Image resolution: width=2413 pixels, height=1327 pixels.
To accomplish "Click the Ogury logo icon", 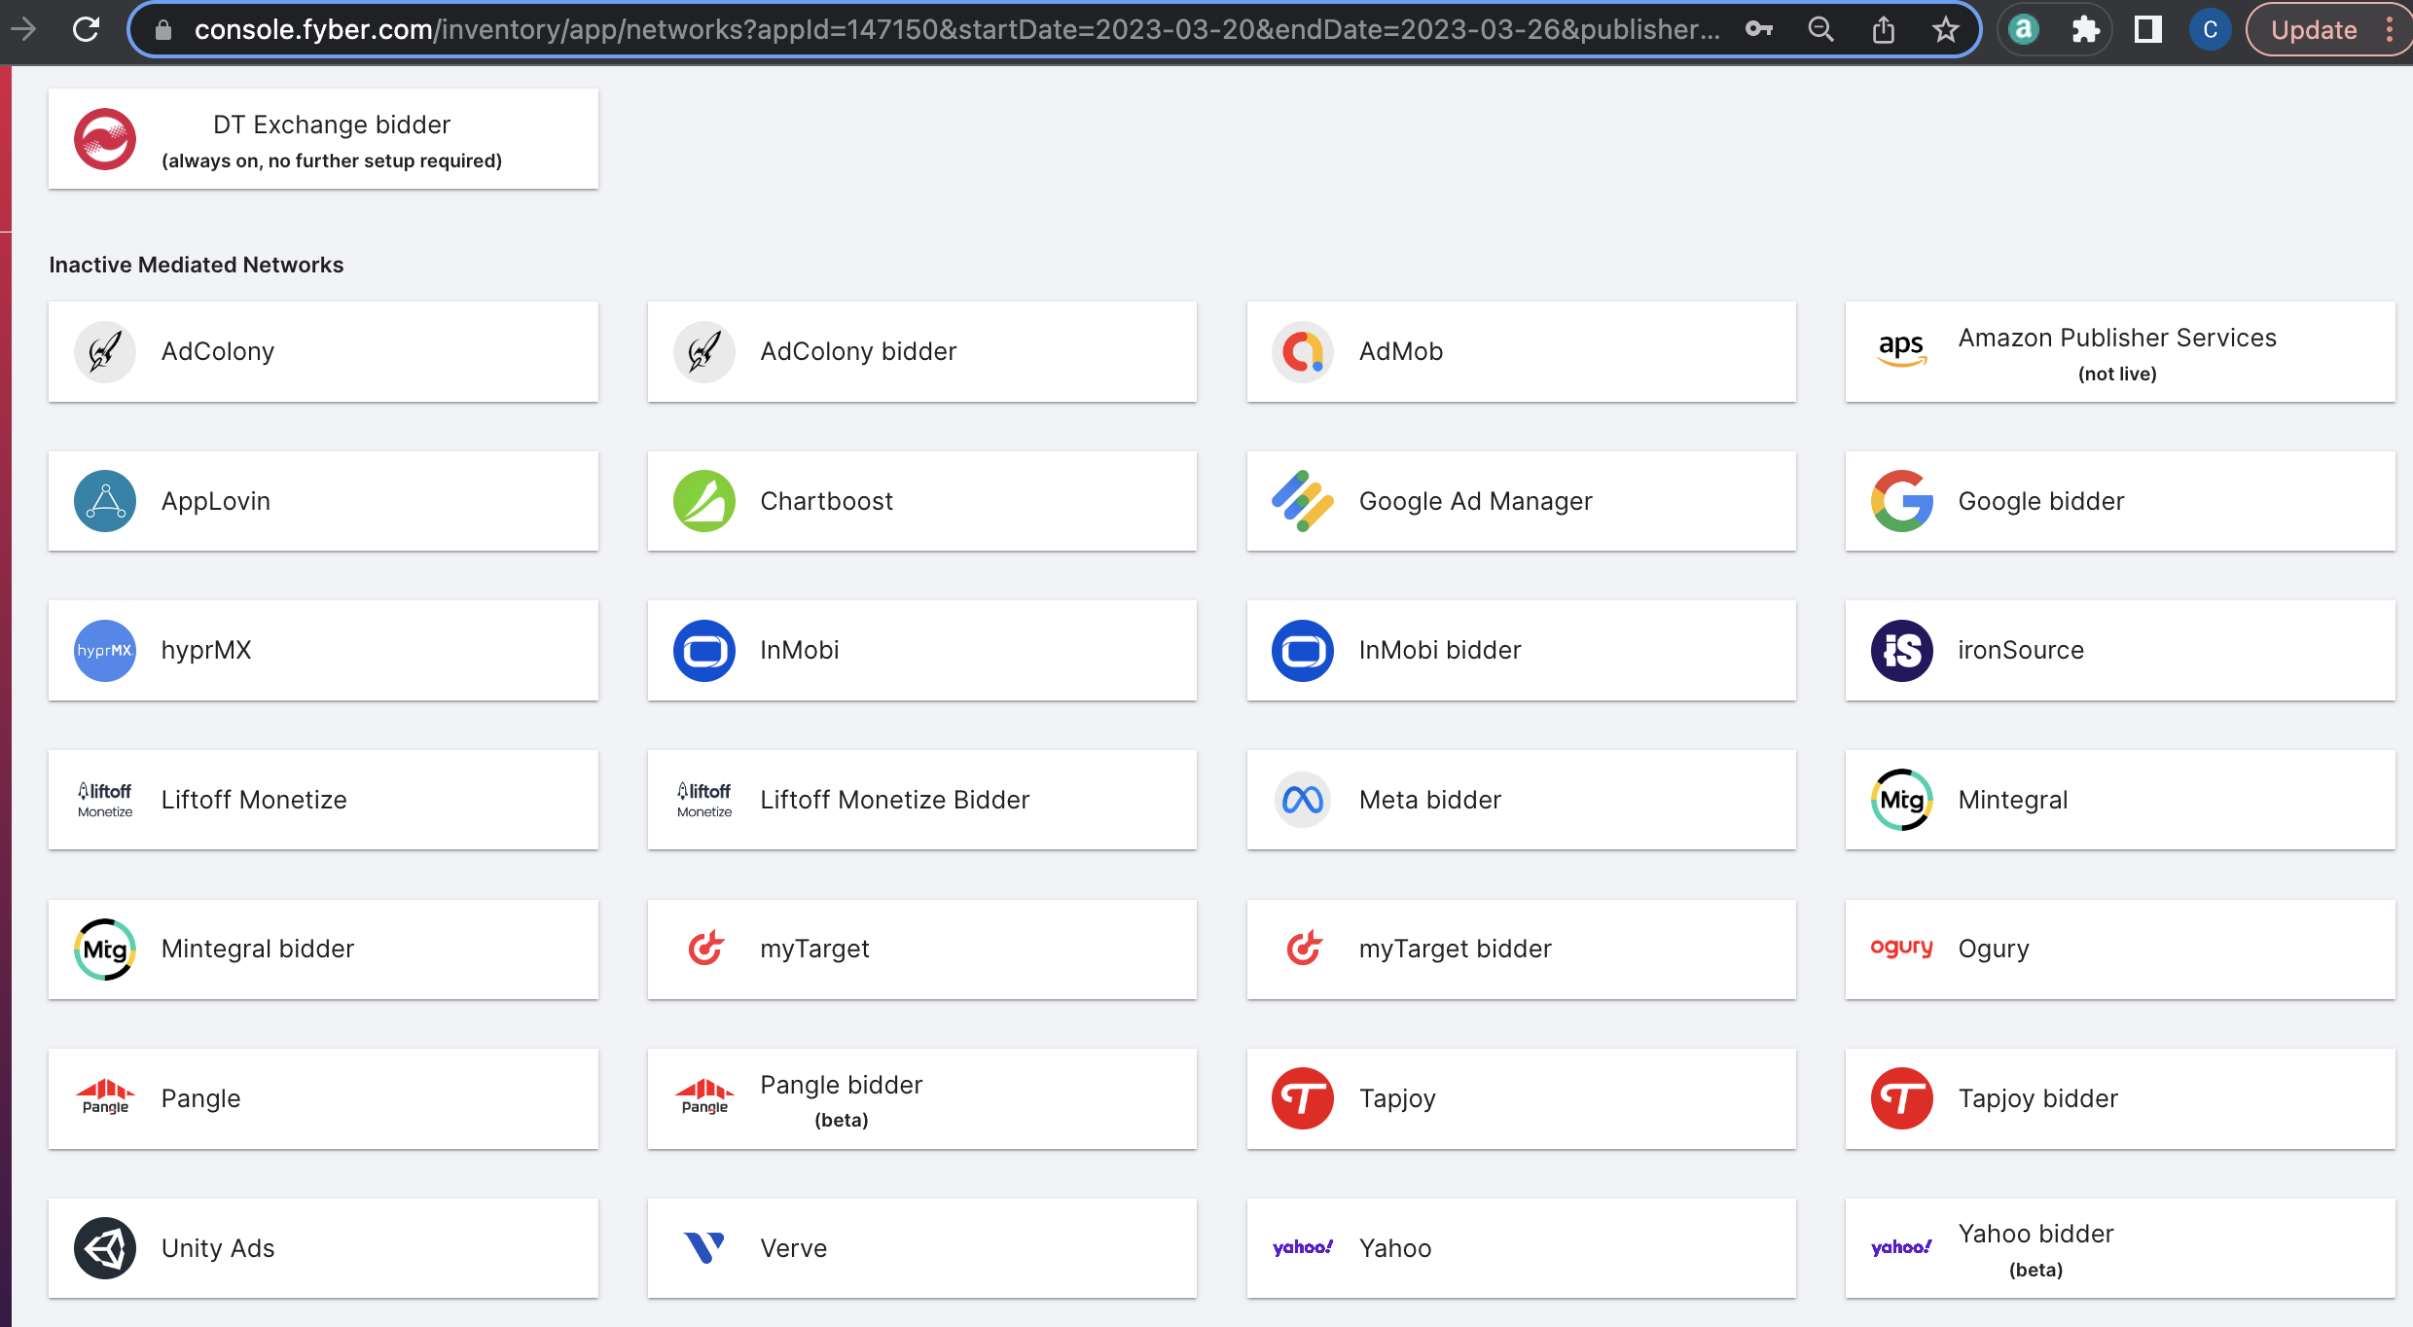I will [x=1901, y=948].
